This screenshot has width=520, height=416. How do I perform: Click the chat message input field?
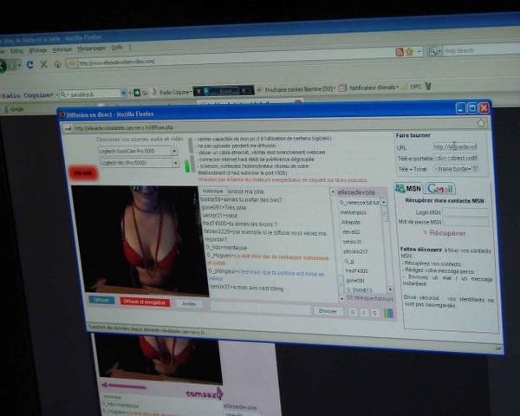pyautogui.click(x=260, y=307)
